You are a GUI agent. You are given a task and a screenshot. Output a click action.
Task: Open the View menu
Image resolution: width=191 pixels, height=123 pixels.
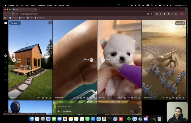27,5
